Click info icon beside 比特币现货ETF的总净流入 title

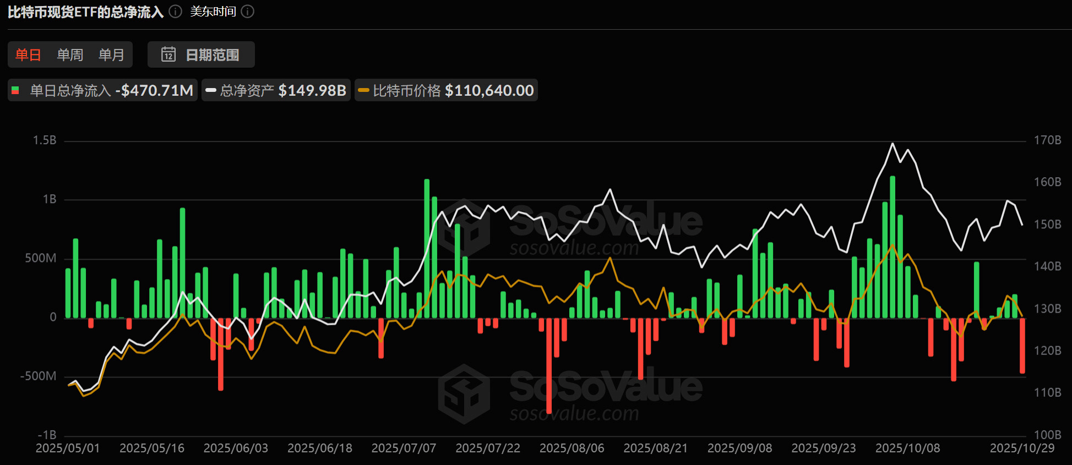point(175,12)
